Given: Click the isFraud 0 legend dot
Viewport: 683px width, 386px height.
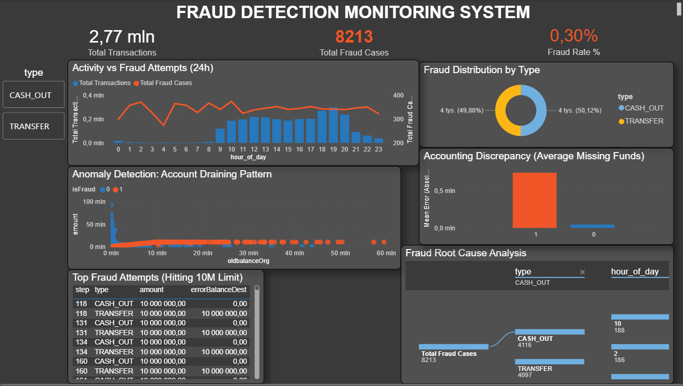Looking at the screenshot, I should pos(103,189).
